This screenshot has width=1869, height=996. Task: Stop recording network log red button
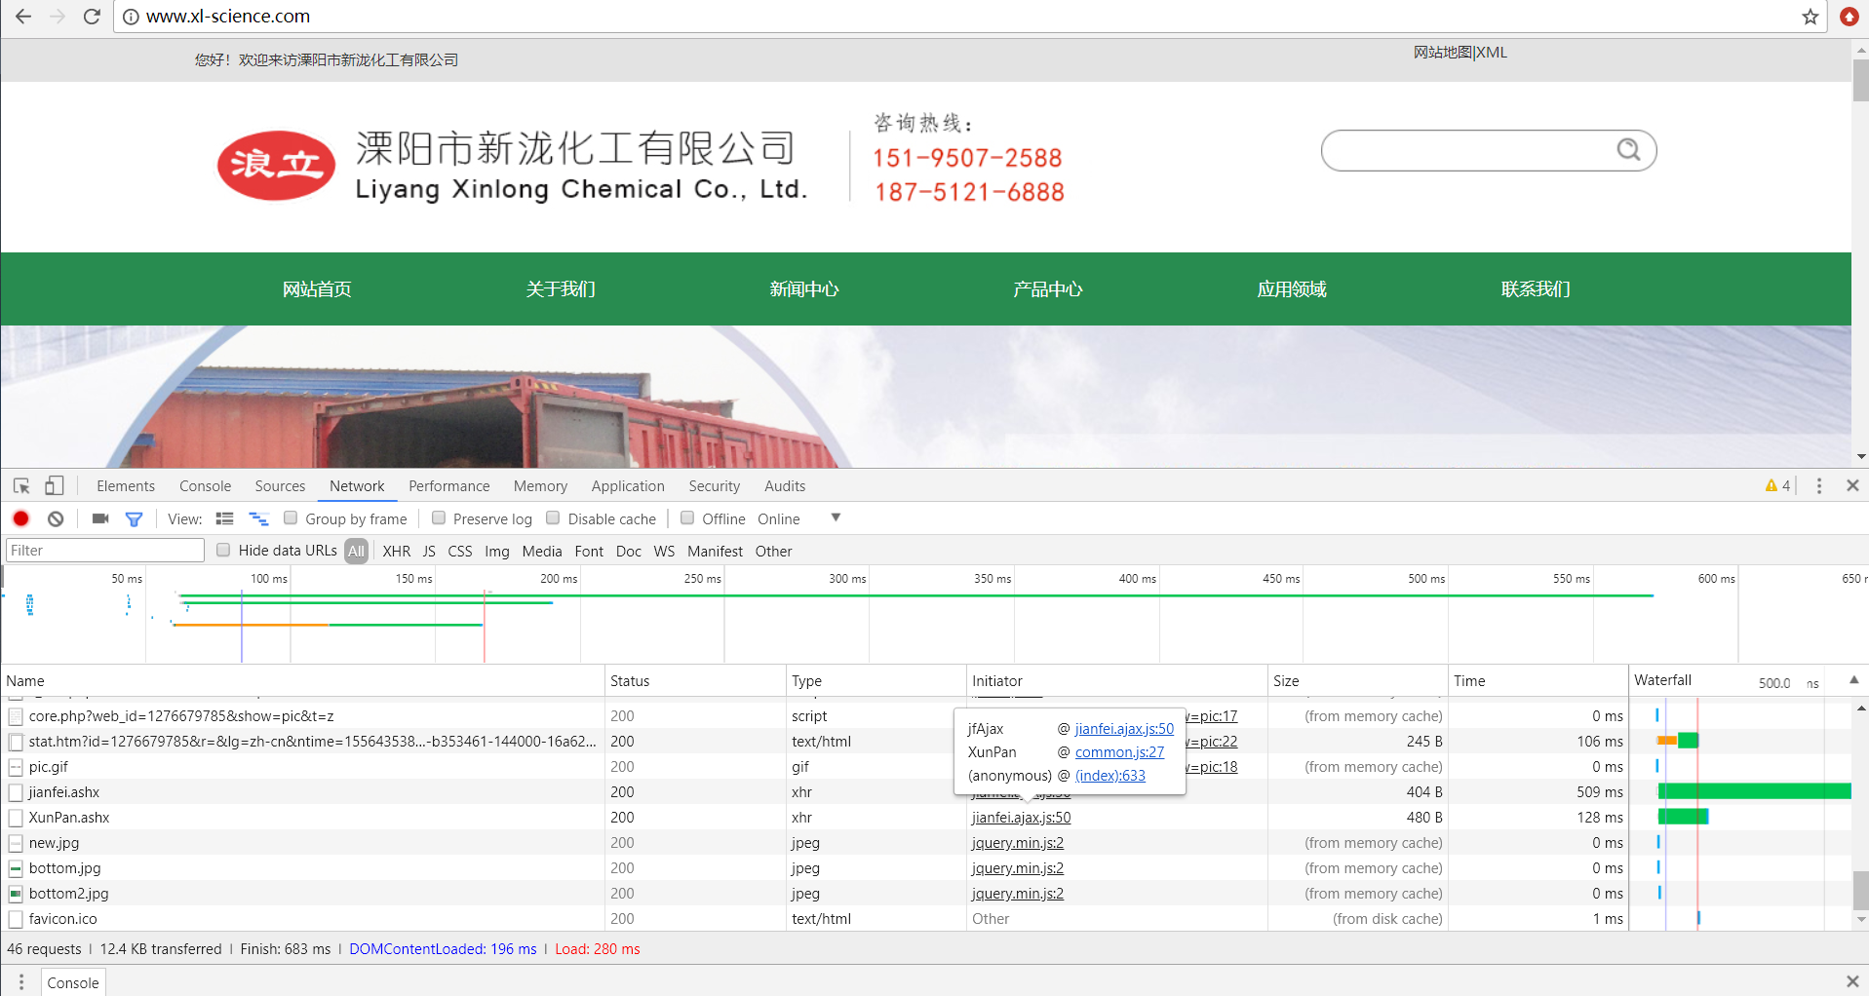21,518
